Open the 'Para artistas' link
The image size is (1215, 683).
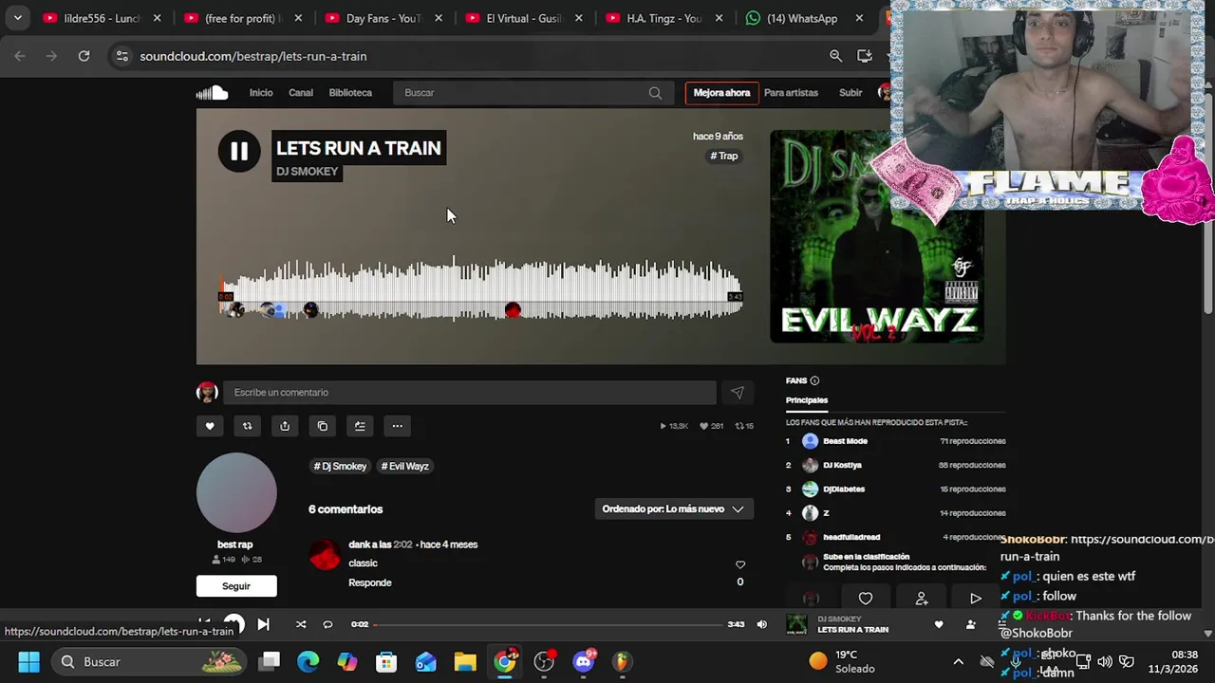click(791, 93)
